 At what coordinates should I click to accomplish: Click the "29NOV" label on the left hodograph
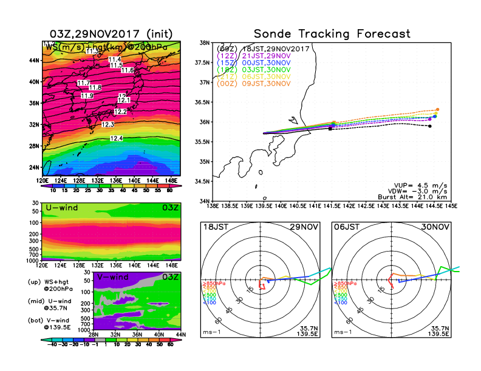pos(304,227)
